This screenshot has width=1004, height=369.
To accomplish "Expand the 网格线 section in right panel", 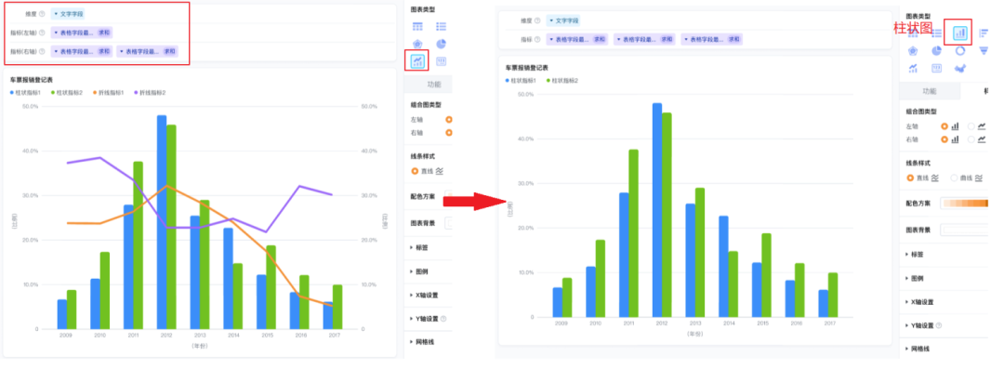I will [917, 349].
